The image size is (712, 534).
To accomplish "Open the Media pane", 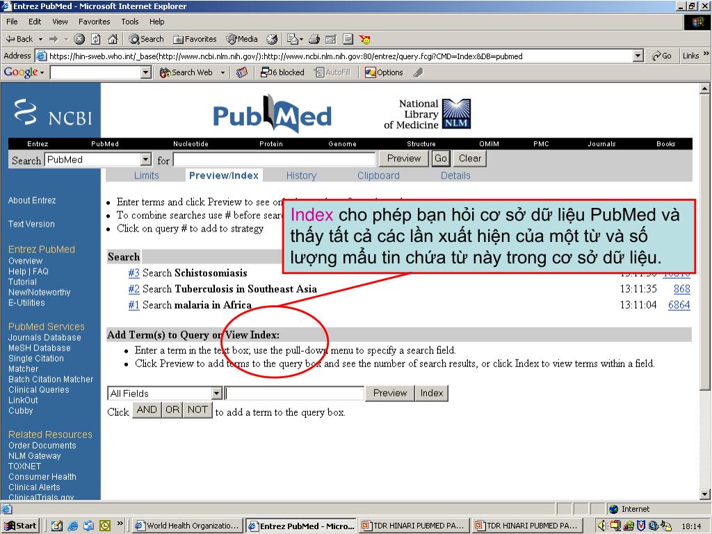I will 242,39.
